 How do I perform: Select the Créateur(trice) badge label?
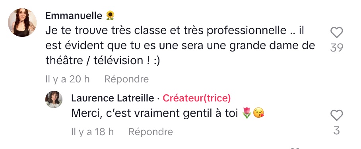tap(197, 98)
